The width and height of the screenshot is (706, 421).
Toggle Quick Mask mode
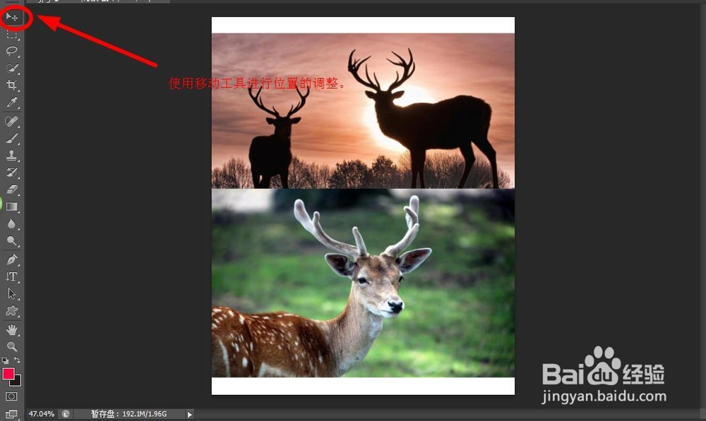tap(12, 396)
